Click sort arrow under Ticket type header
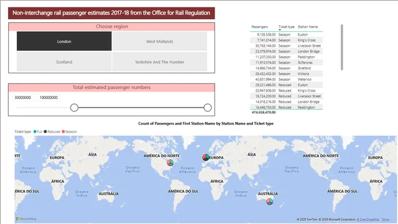 [x=280, y=30]
